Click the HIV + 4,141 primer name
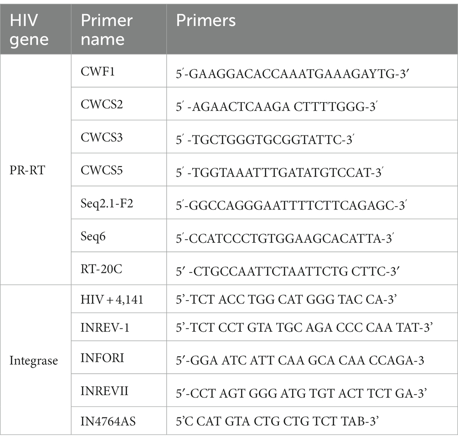The height and width of the screenshot is (443, 458). click(x=112, y=299)
